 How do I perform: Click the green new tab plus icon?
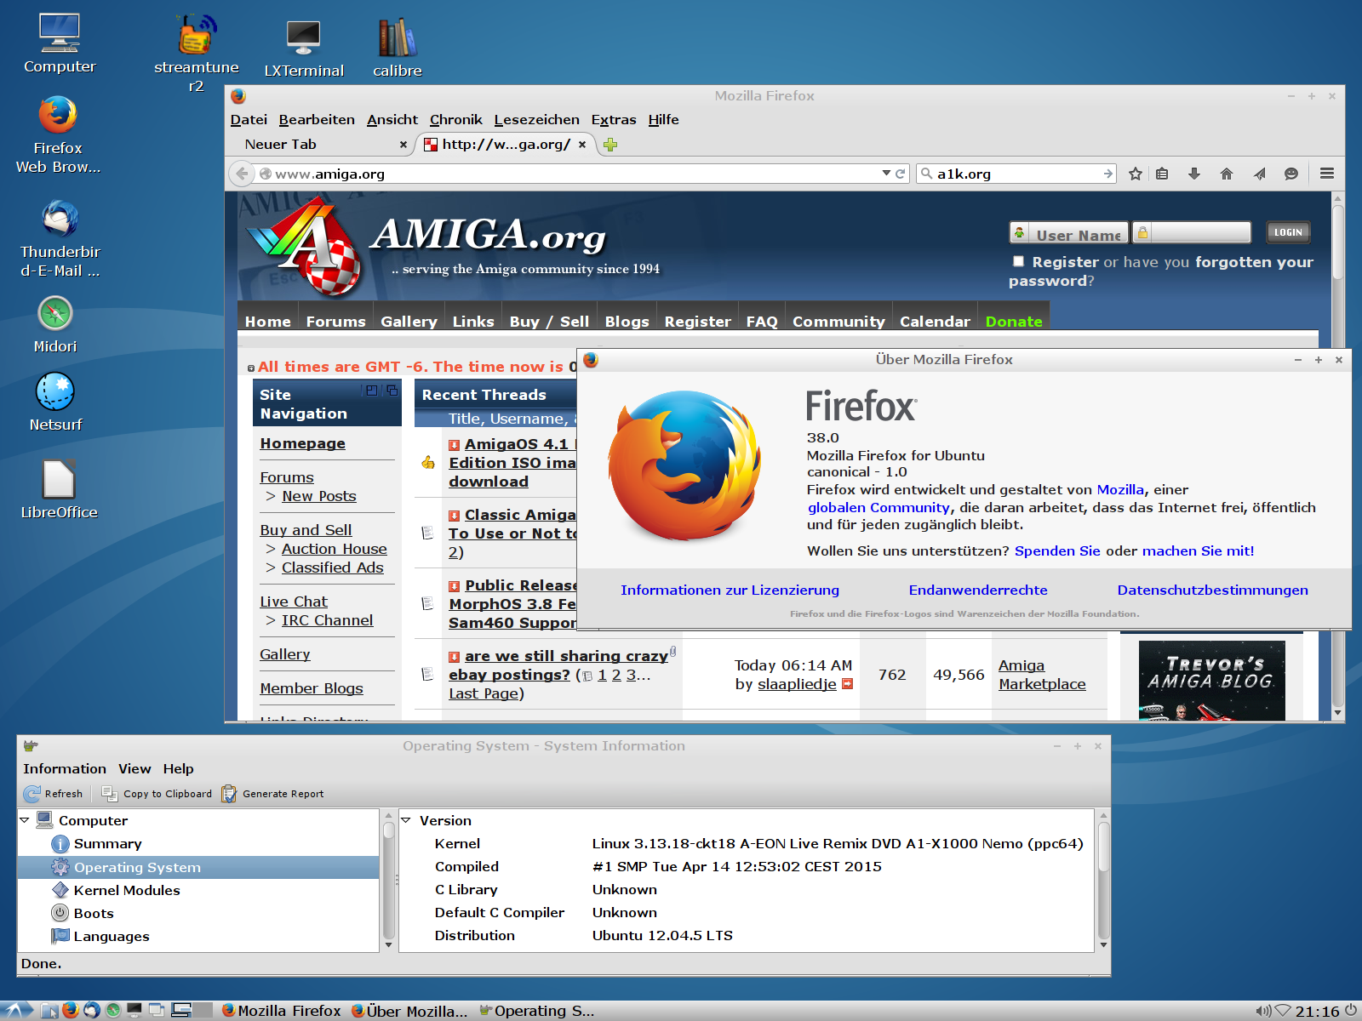coord(609,145)
